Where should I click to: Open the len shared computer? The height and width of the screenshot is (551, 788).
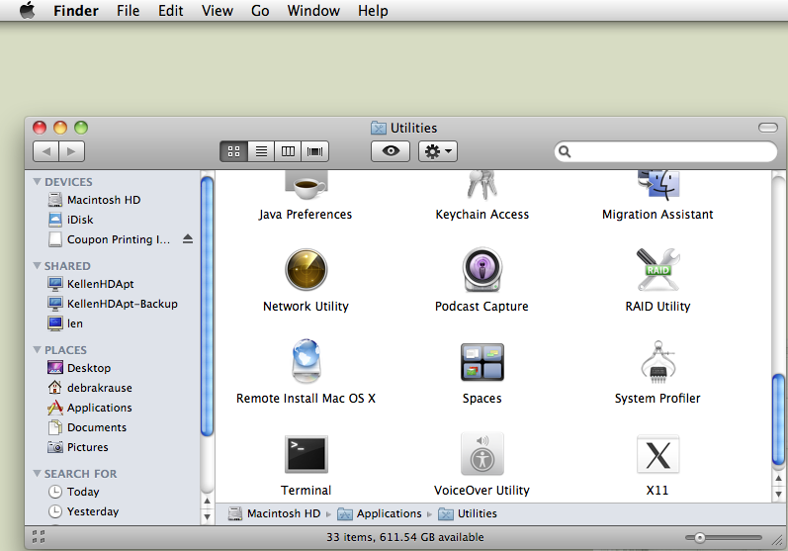click(65, 323)
